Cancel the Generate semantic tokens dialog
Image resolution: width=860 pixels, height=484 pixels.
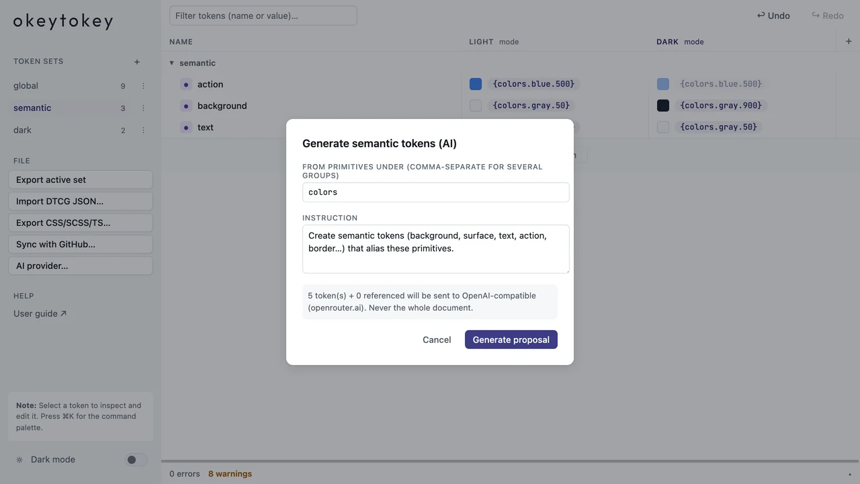click(x=437, y=339)
